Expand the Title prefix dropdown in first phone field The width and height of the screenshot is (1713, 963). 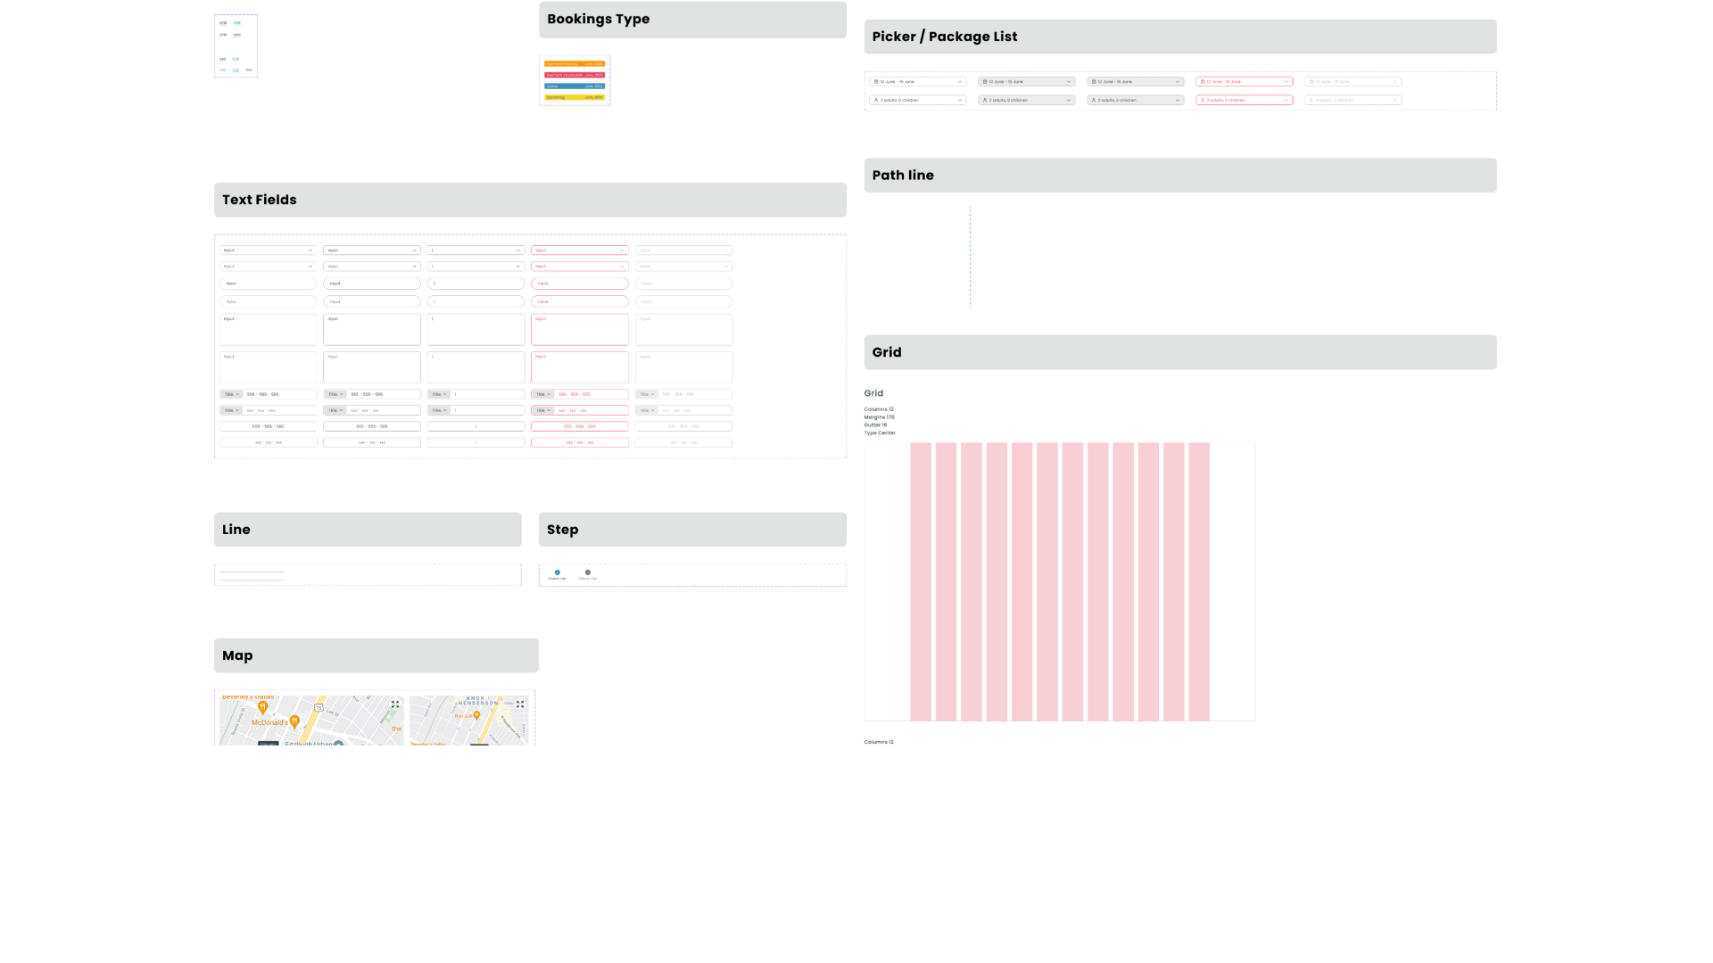(232, 394)
